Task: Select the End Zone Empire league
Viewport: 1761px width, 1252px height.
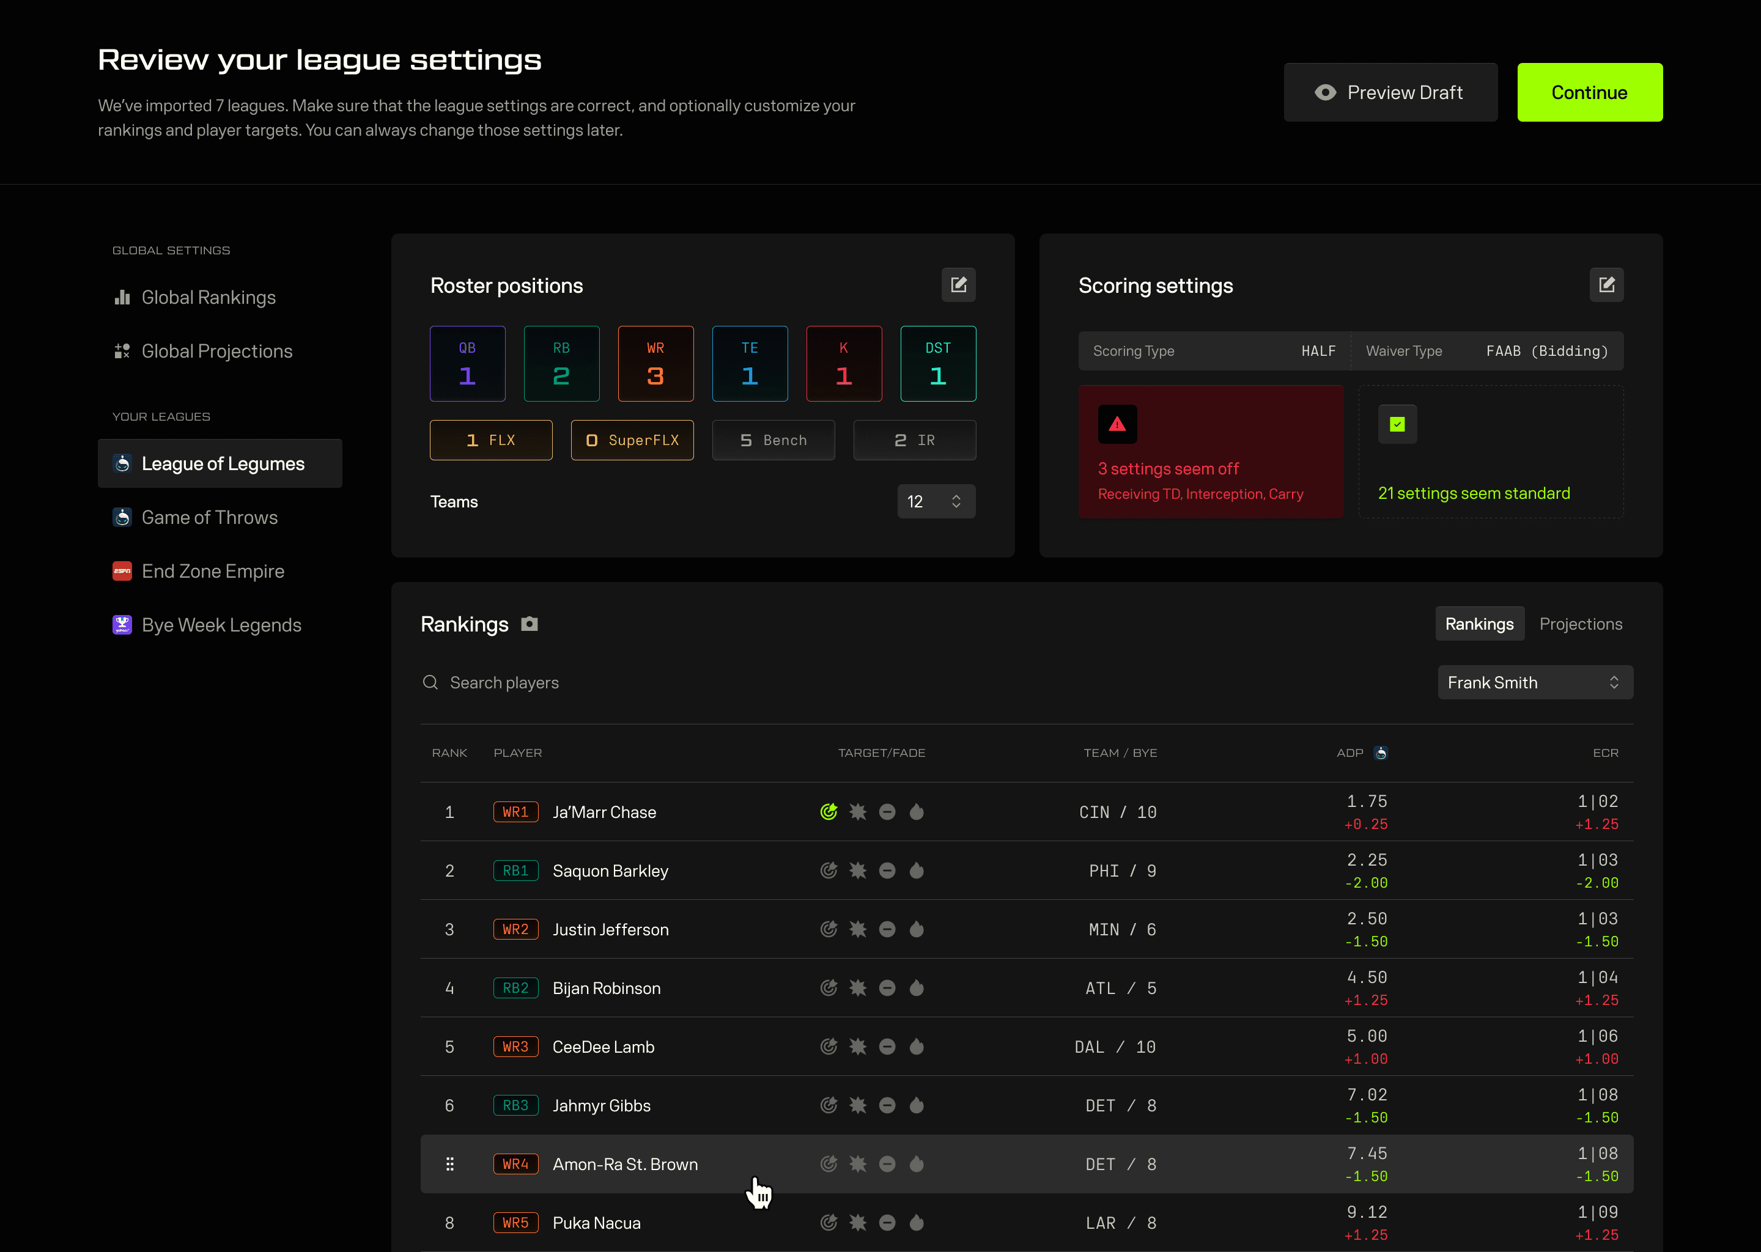Action: click(213, 571)
